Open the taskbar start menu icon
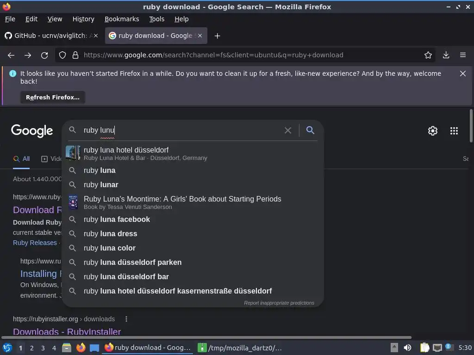Viewport: 474px width, 355px height. click(x=7, y=348)
